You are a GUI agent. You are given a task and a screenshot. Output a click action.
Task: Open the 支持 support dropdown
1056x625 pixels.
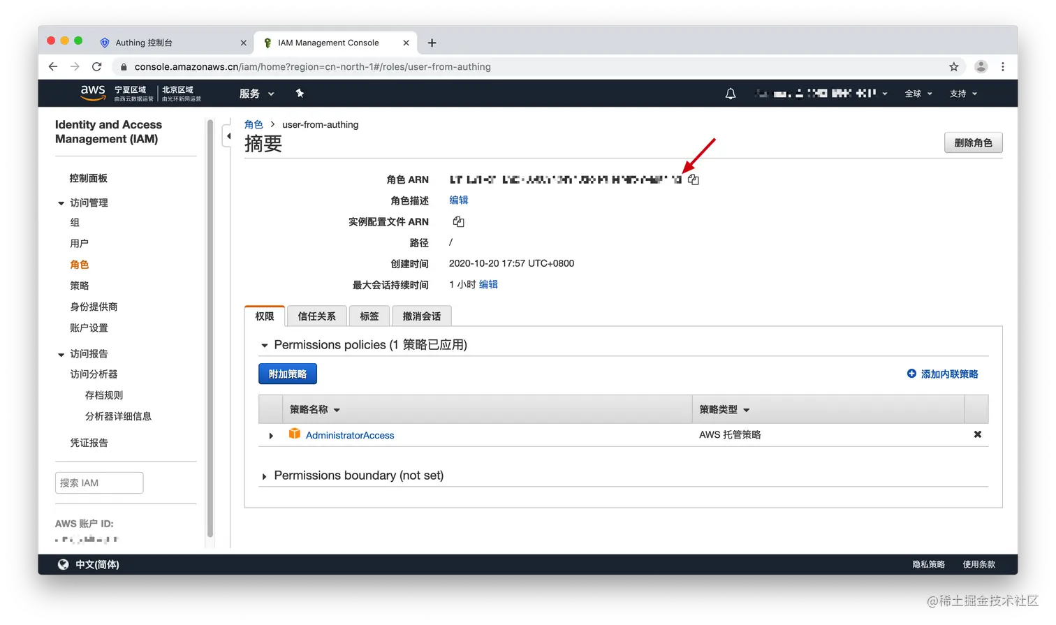coord(963,94)
